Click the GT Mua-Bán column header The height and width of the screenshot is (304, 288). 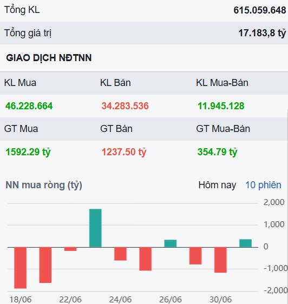pyautogui.click(x=223, y=129)
